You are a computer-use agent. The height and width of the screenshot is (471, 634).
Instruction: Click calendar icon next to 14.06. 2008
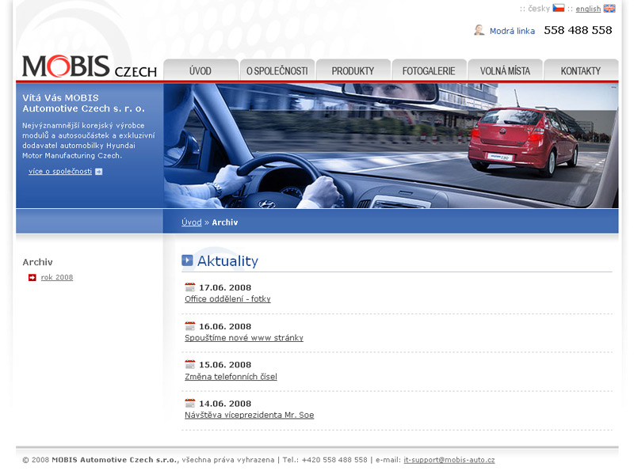tap(190, 403)
